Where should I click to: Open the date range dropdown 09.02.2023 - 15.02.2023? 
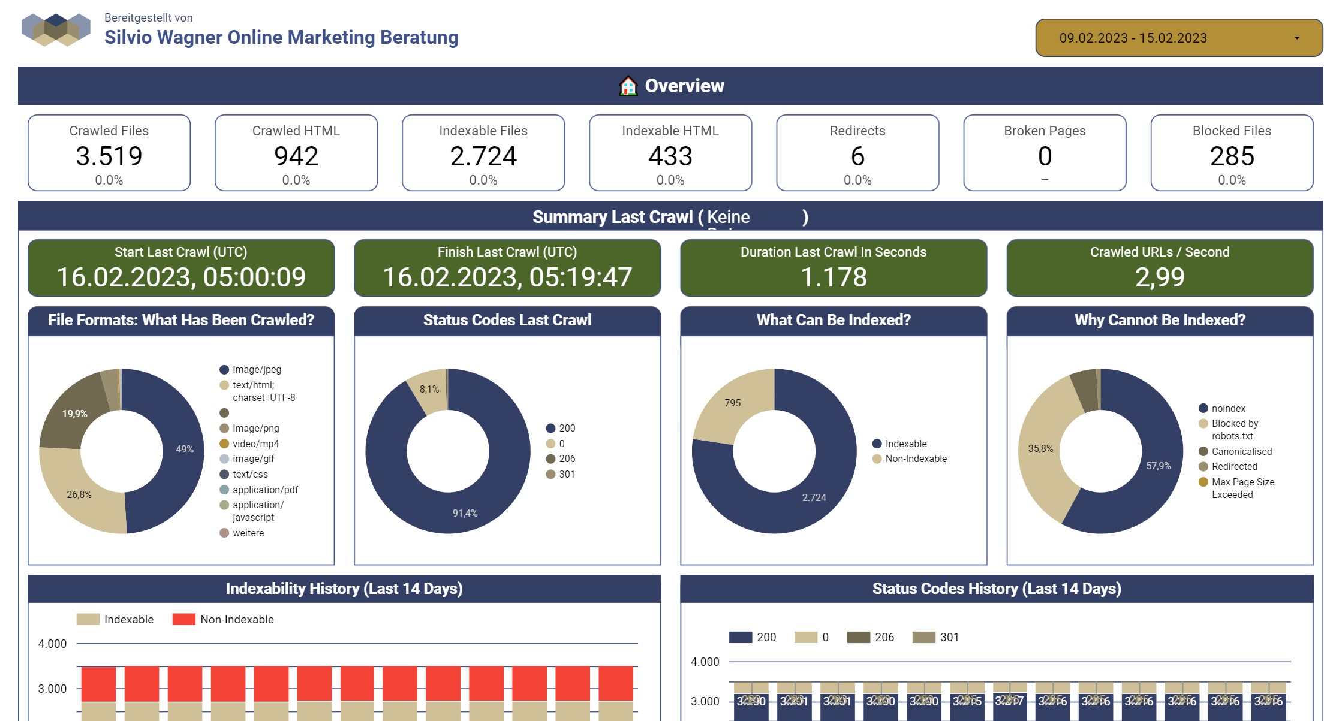pyautogui.click(x=1178, y=38)
